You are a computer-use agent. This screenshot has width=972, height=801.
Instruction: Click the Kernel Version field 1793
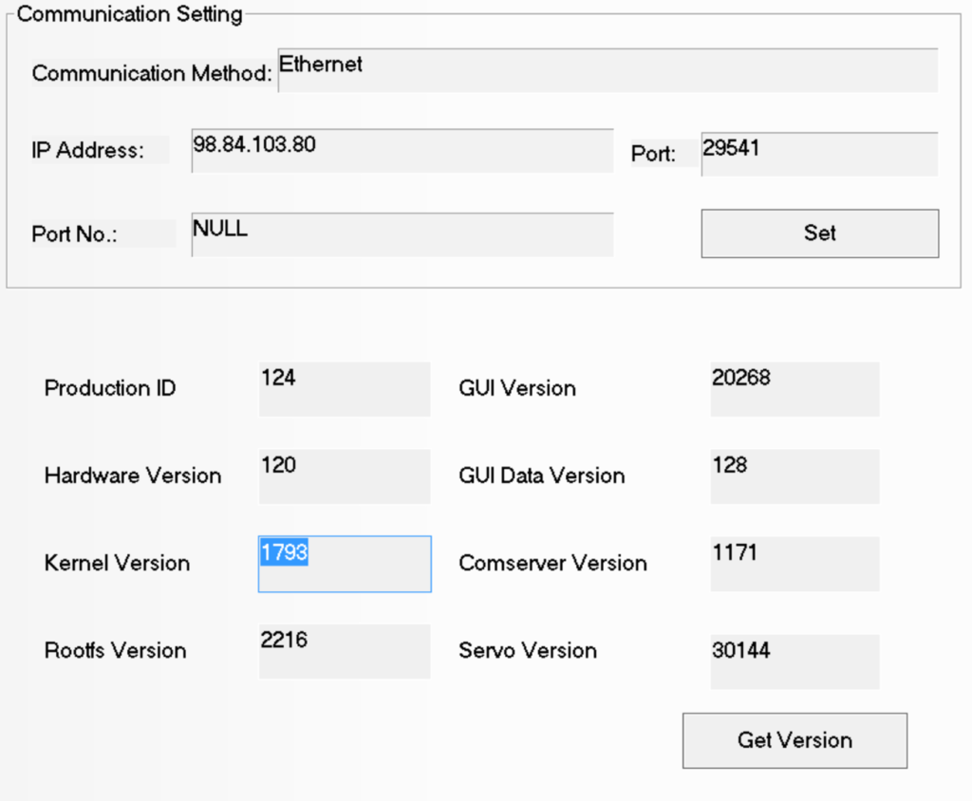pyautogui.click(x=345, y=564)
